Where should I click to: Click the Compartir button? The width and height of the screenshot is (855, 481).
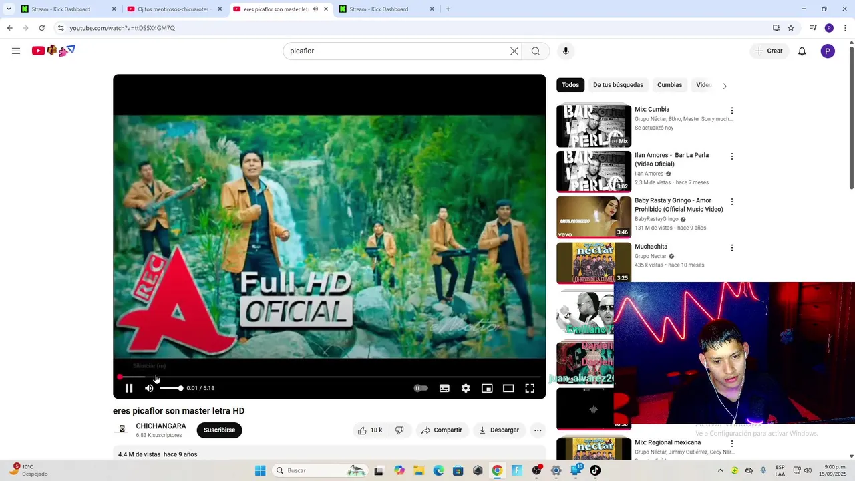coord(442,430)
